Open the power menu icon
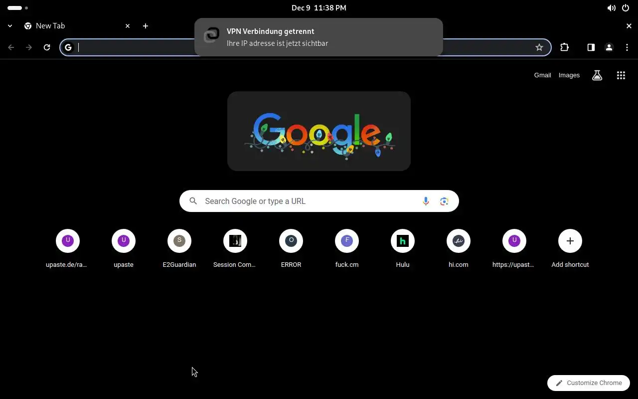 point(626,8)
